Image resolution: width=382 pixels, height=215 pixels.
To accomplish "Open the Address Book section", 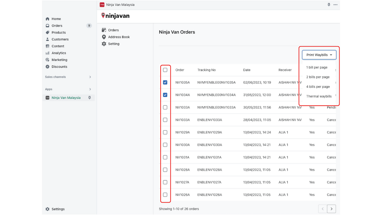I will coord(118,37).
